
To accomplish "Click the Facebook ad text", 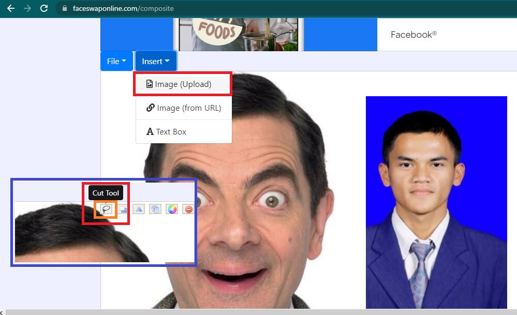I will 413,35.
